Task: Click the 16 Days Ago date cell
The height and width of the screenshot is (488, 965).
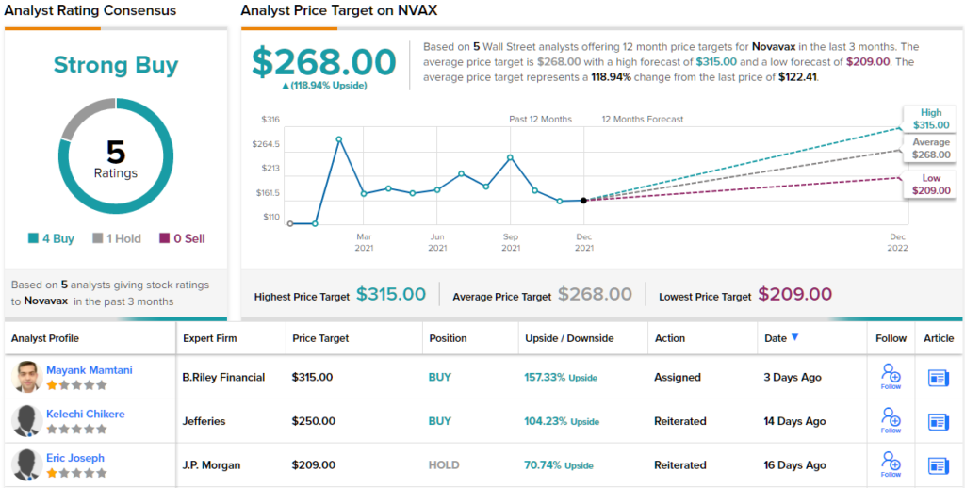Action: [794, 464]
